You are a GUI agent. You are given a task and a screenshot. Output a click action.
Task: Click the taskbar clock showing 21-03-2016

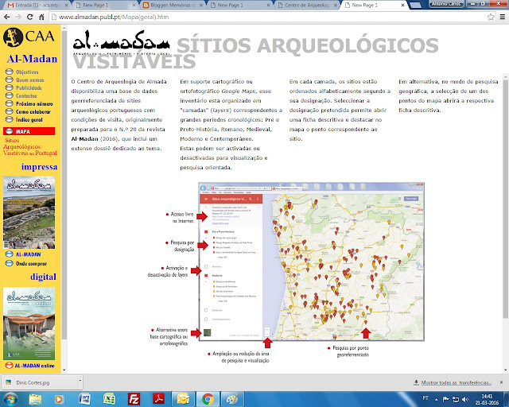point(487,399)
